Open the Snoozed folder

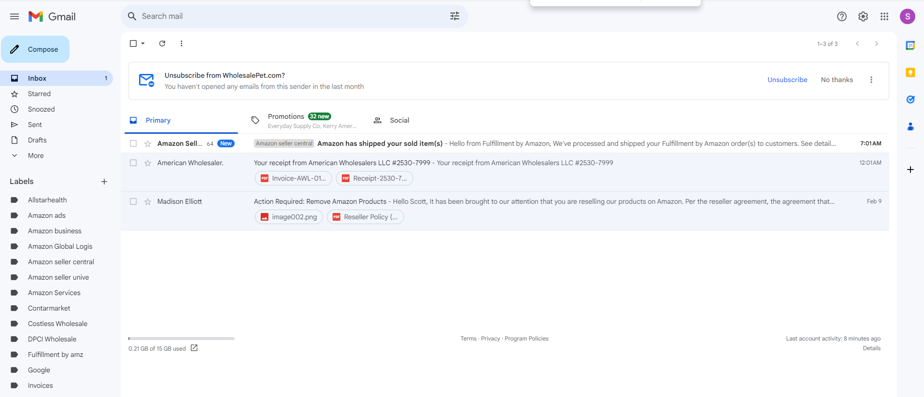pos(56,109)
